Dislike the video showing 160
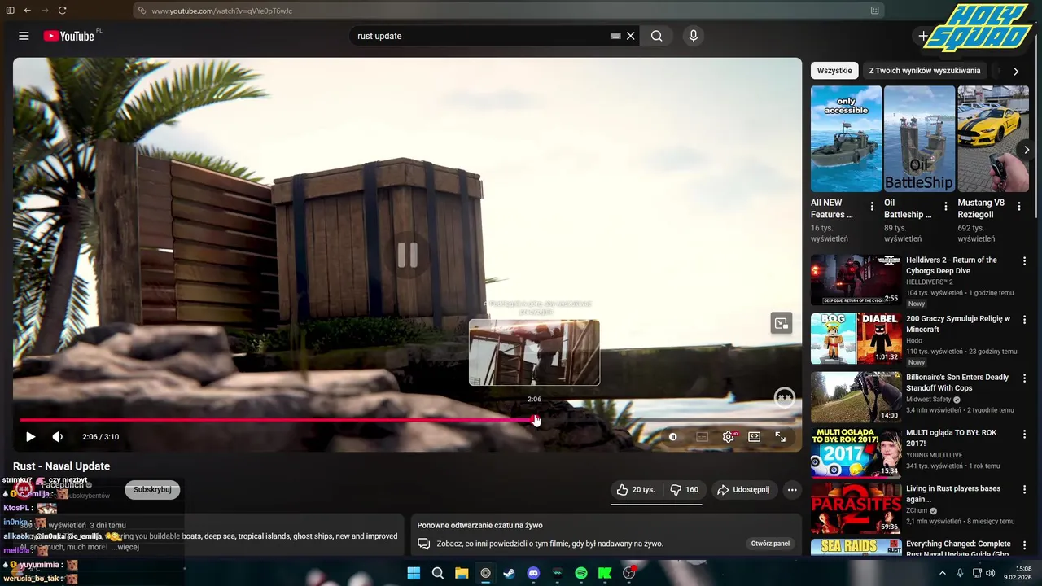The width and height of the screenshot is (1042, 586). [684, 489]
